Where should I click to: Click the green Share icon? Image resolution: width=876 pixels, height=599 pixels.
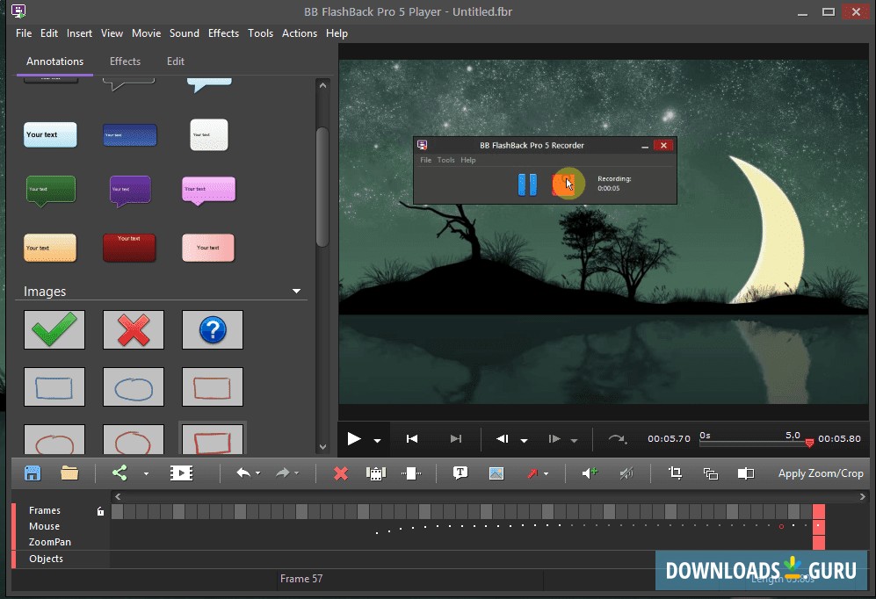coord(119,473)
